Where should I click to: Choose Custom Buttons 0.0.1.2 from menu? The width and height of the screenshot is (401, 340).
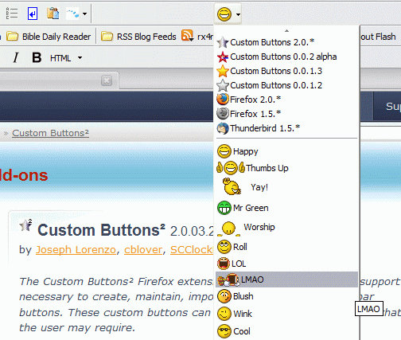tap(286, 85)
